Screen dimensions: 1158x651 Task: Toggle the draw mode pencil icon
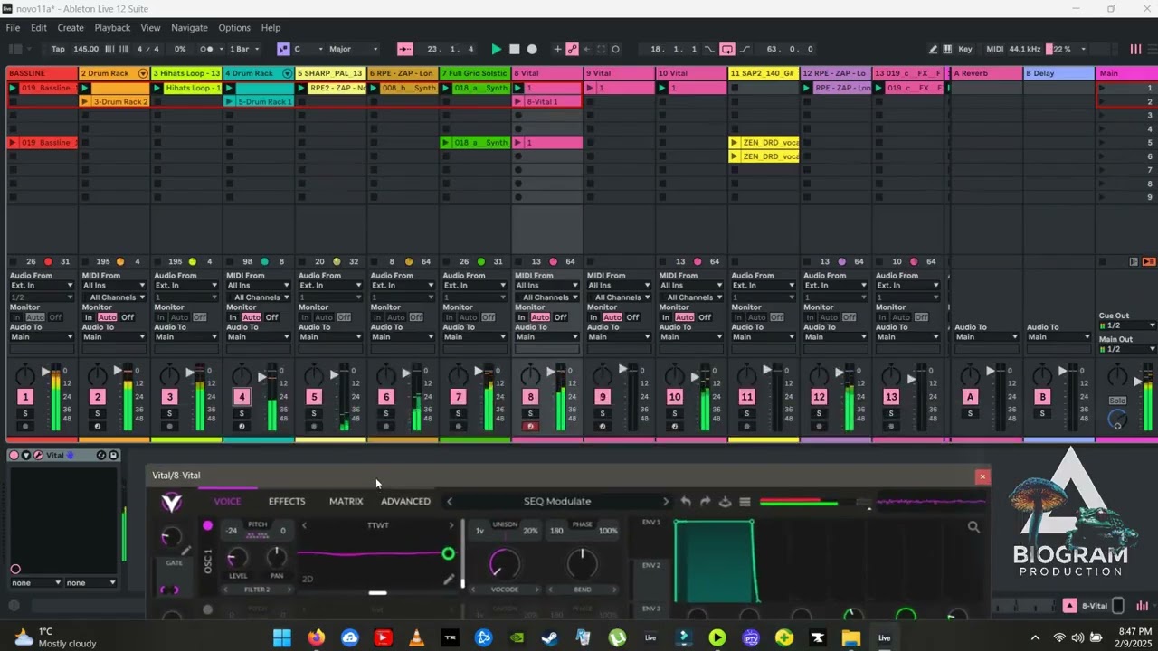pyautogui.click(x=933, y=49)
